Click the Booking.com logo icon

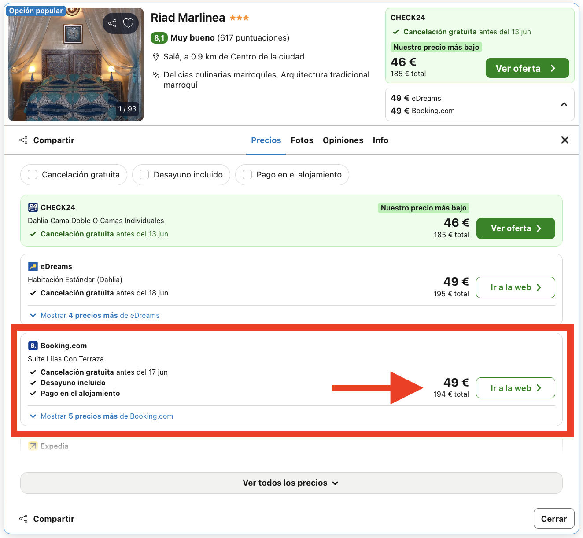pyautogui.click(x=33, y=346)
